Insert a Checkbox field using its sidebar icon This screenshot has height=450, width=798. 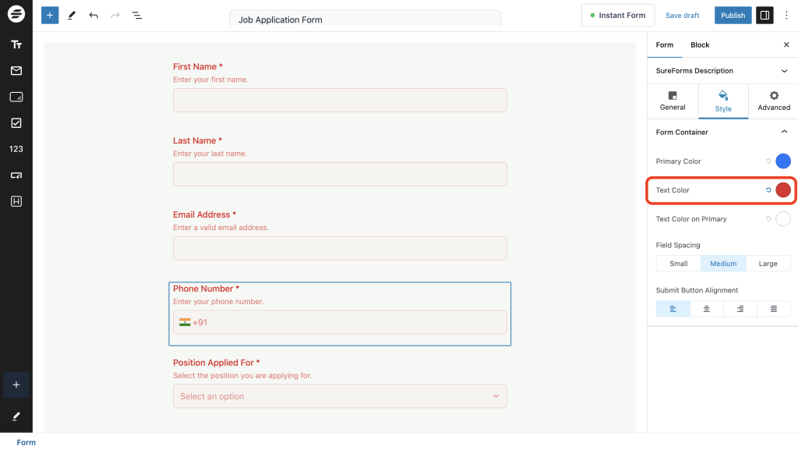16,122
